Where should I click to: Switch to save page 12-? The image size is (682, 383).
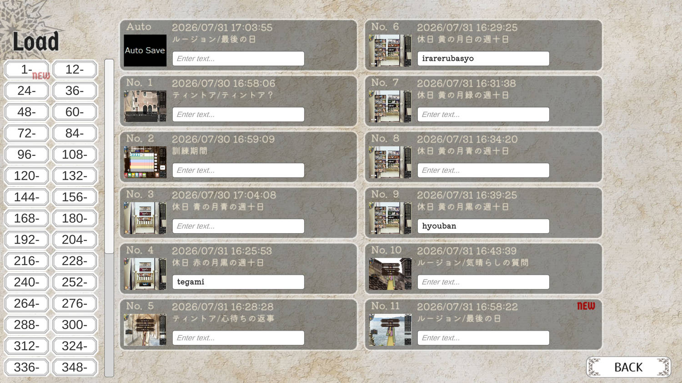tap(75, 69)
